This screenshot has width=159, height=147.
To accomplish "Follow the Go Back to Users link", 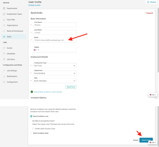I will (34, 5).
